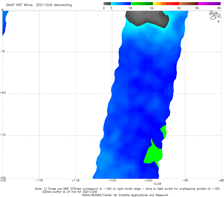Click the latitude label '-5'

(x=2, y=51)
